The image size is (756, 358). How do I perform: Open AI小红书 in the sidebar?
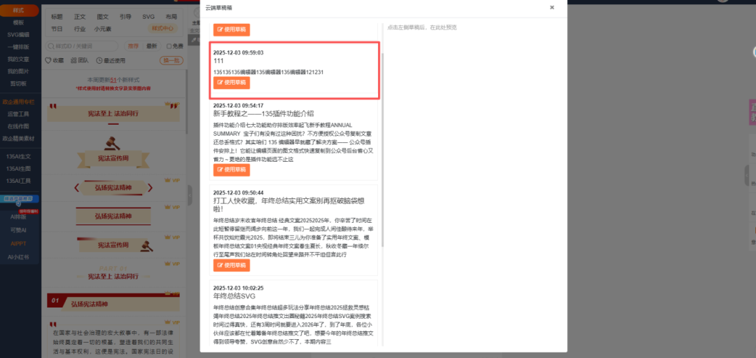[x=20, y=257]
